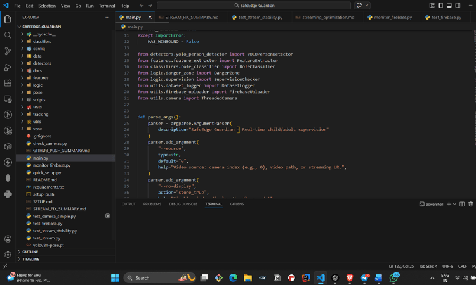Click the Ln 122, Col 25 status indicator
Screen dimensions: 476x285
pyautogui.click(x=402, y=266)
